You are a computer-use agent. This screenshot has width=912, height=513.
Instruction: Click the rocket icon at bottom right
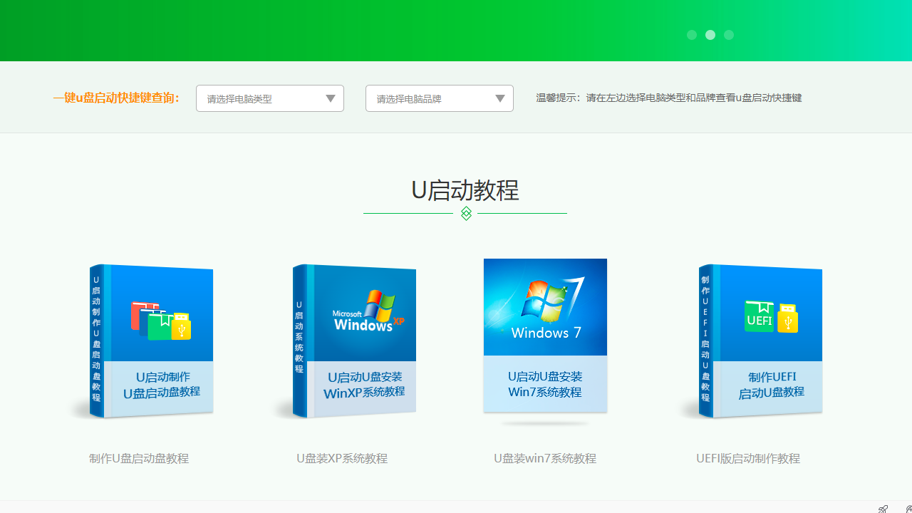point(882,509)
